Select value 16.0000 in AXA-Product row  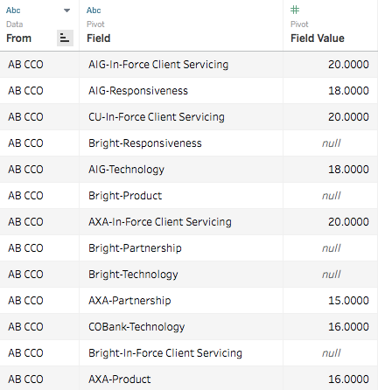(x=348, y=380)
